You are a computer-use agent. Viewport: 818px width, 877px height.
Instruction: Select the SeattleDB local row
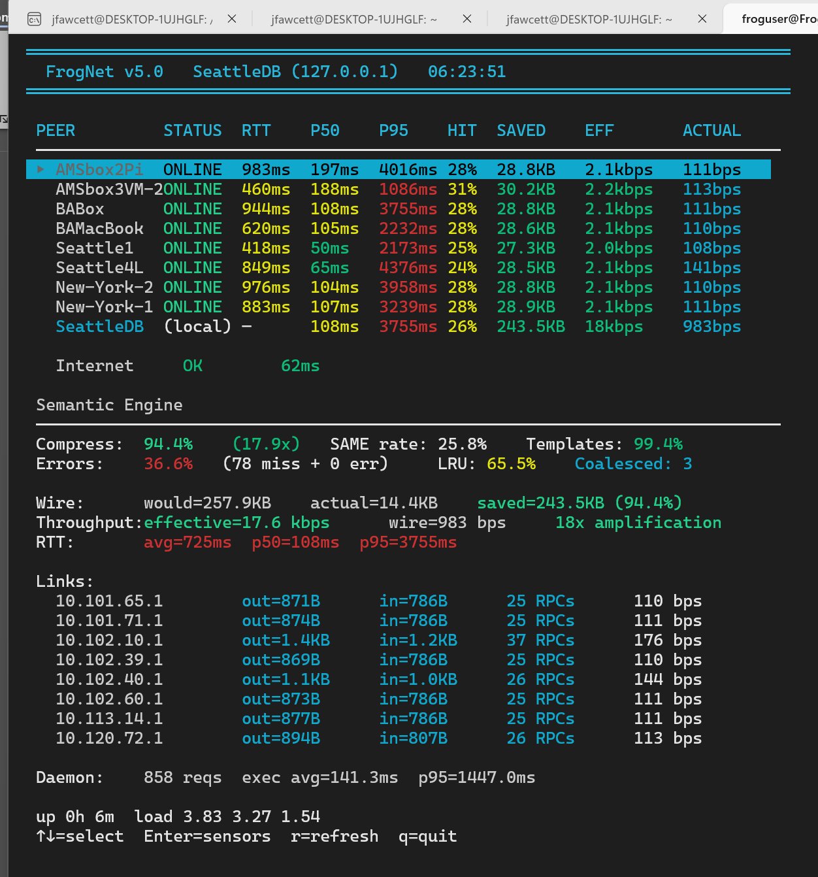[x=99, y=326]
